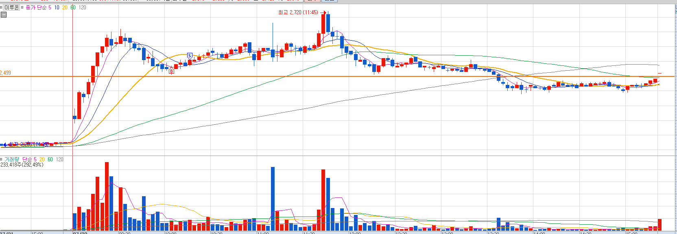Click the 2,499 price axis label
The width and height of the screenshot is (677, 234).
(x=6, y=73)
